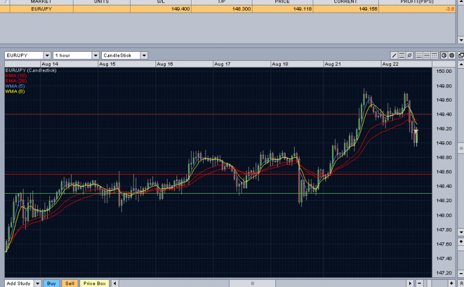Select the horizontal channel lines tool
The width and height of the screenshot is (464, 287).
401,55
